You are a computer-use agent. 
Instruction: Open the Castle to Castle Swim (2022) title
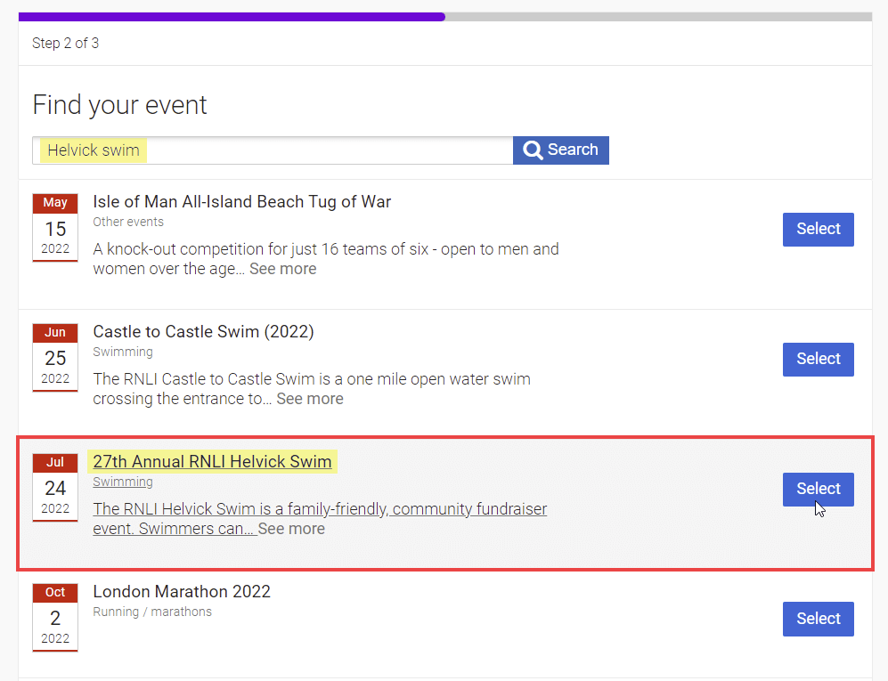coord(203,332)
